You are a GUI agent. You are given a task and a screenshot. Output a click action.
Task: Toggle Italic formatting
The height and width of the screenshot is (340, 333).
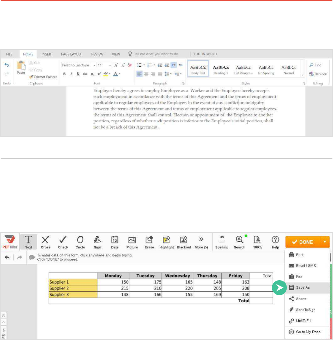pyautogui.click(x=71, y=74)
